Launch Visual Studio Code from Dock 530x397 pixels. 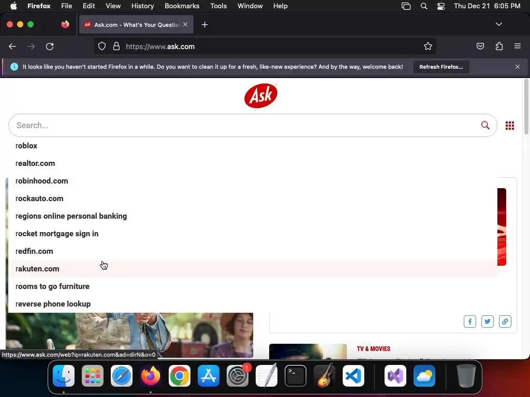[353, 376]
